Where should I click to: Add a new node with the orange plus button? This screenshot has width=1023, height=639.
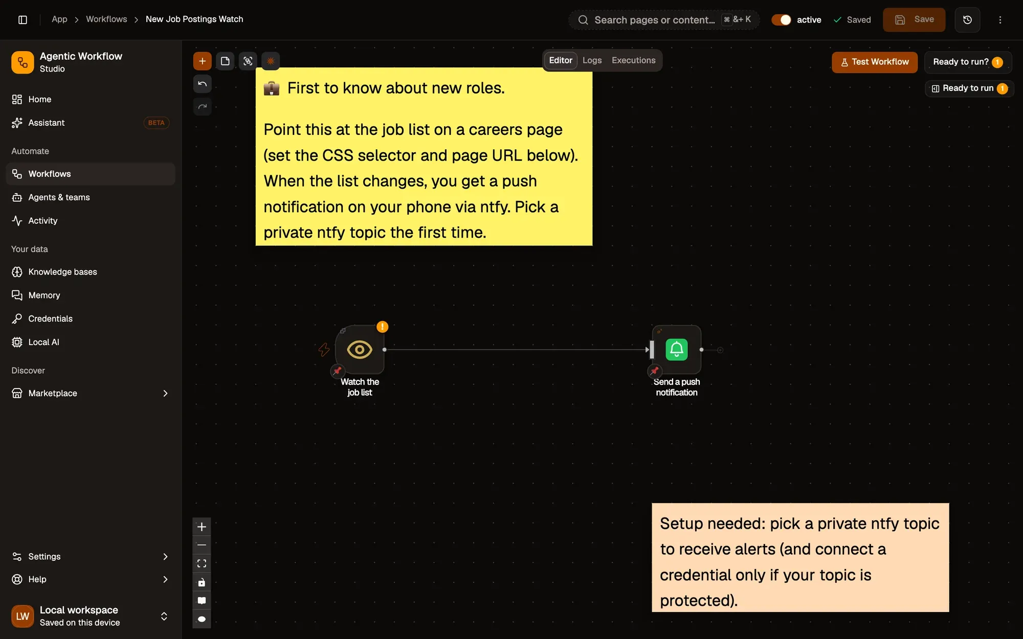coord(202,61)
